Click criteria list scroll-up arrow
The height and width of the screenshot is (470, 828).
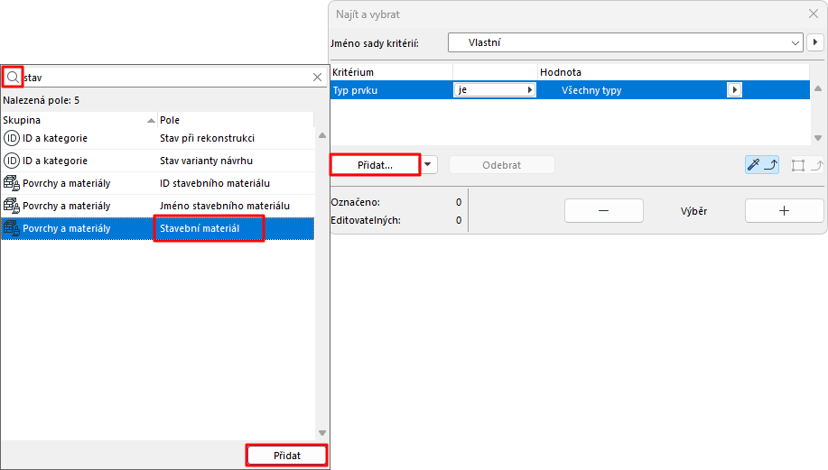818,88
